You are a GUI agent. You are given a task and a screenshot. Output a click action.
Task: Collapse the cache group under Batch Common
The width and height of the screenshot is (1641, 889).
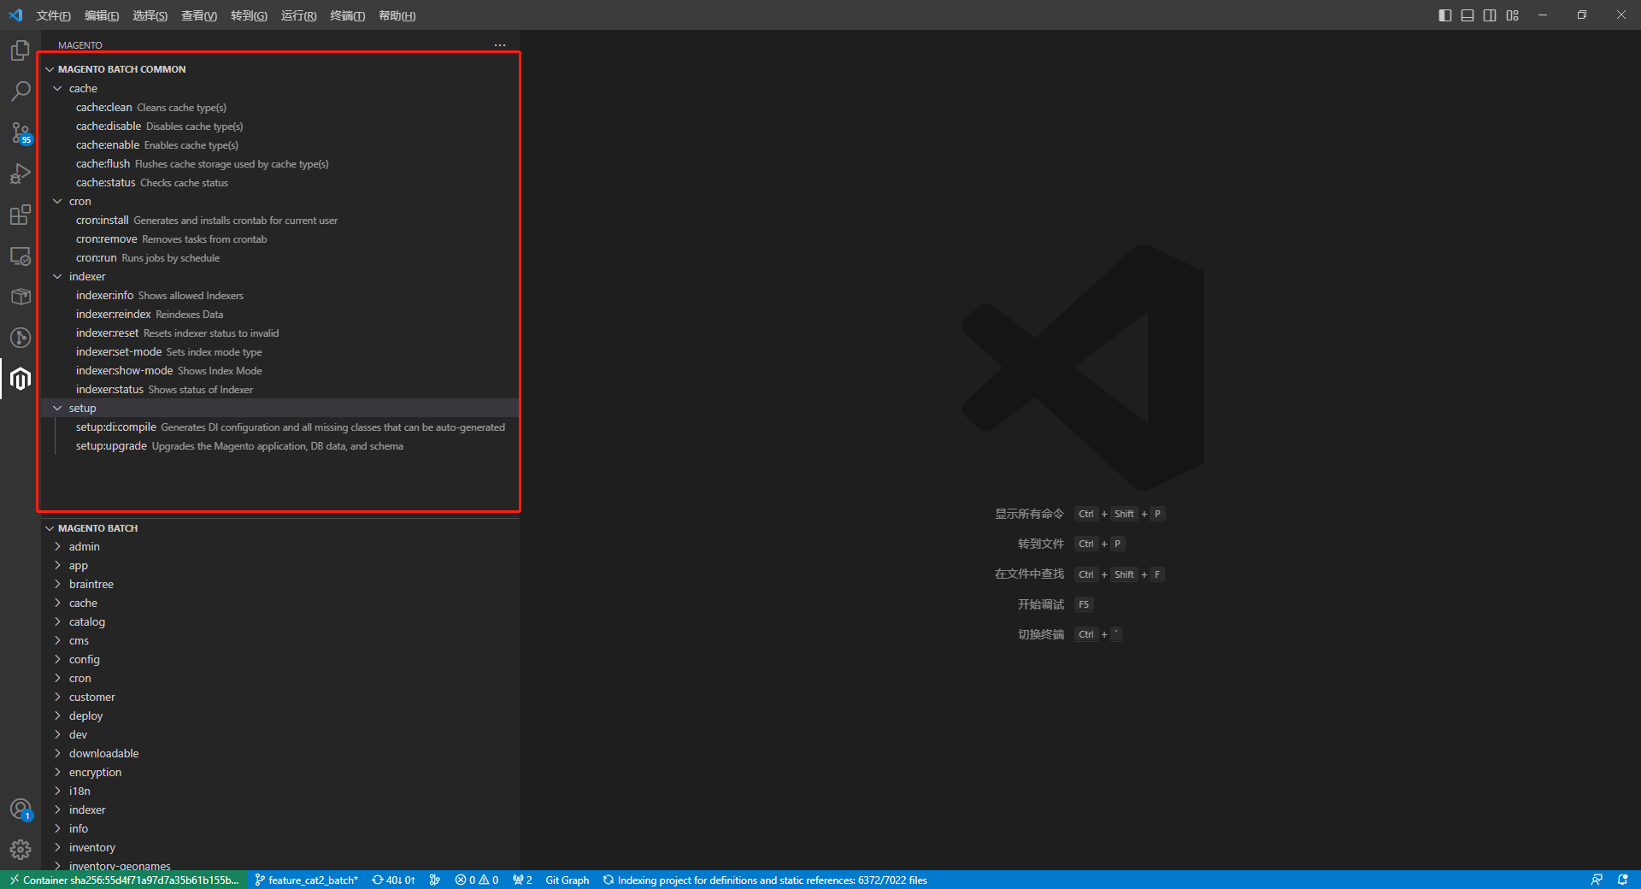click(279, 88)
